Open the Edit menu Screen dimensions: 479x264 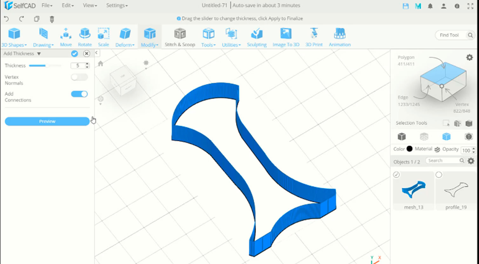coord(68,5)
